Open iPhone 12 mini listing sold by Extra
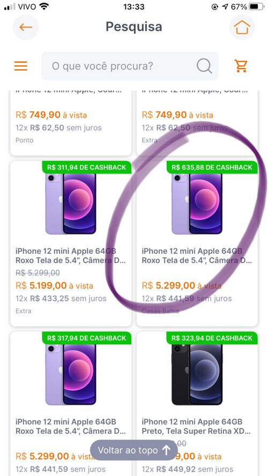The image size is (268, 476). click(x=71, y=244)
